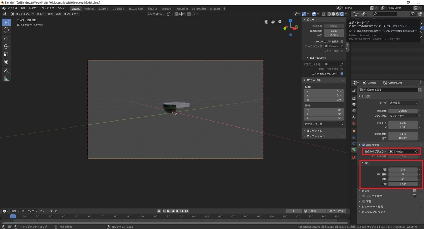Enable the セーフエリア checkbox
Screen dimensions: 424x229
pos(364,196)
